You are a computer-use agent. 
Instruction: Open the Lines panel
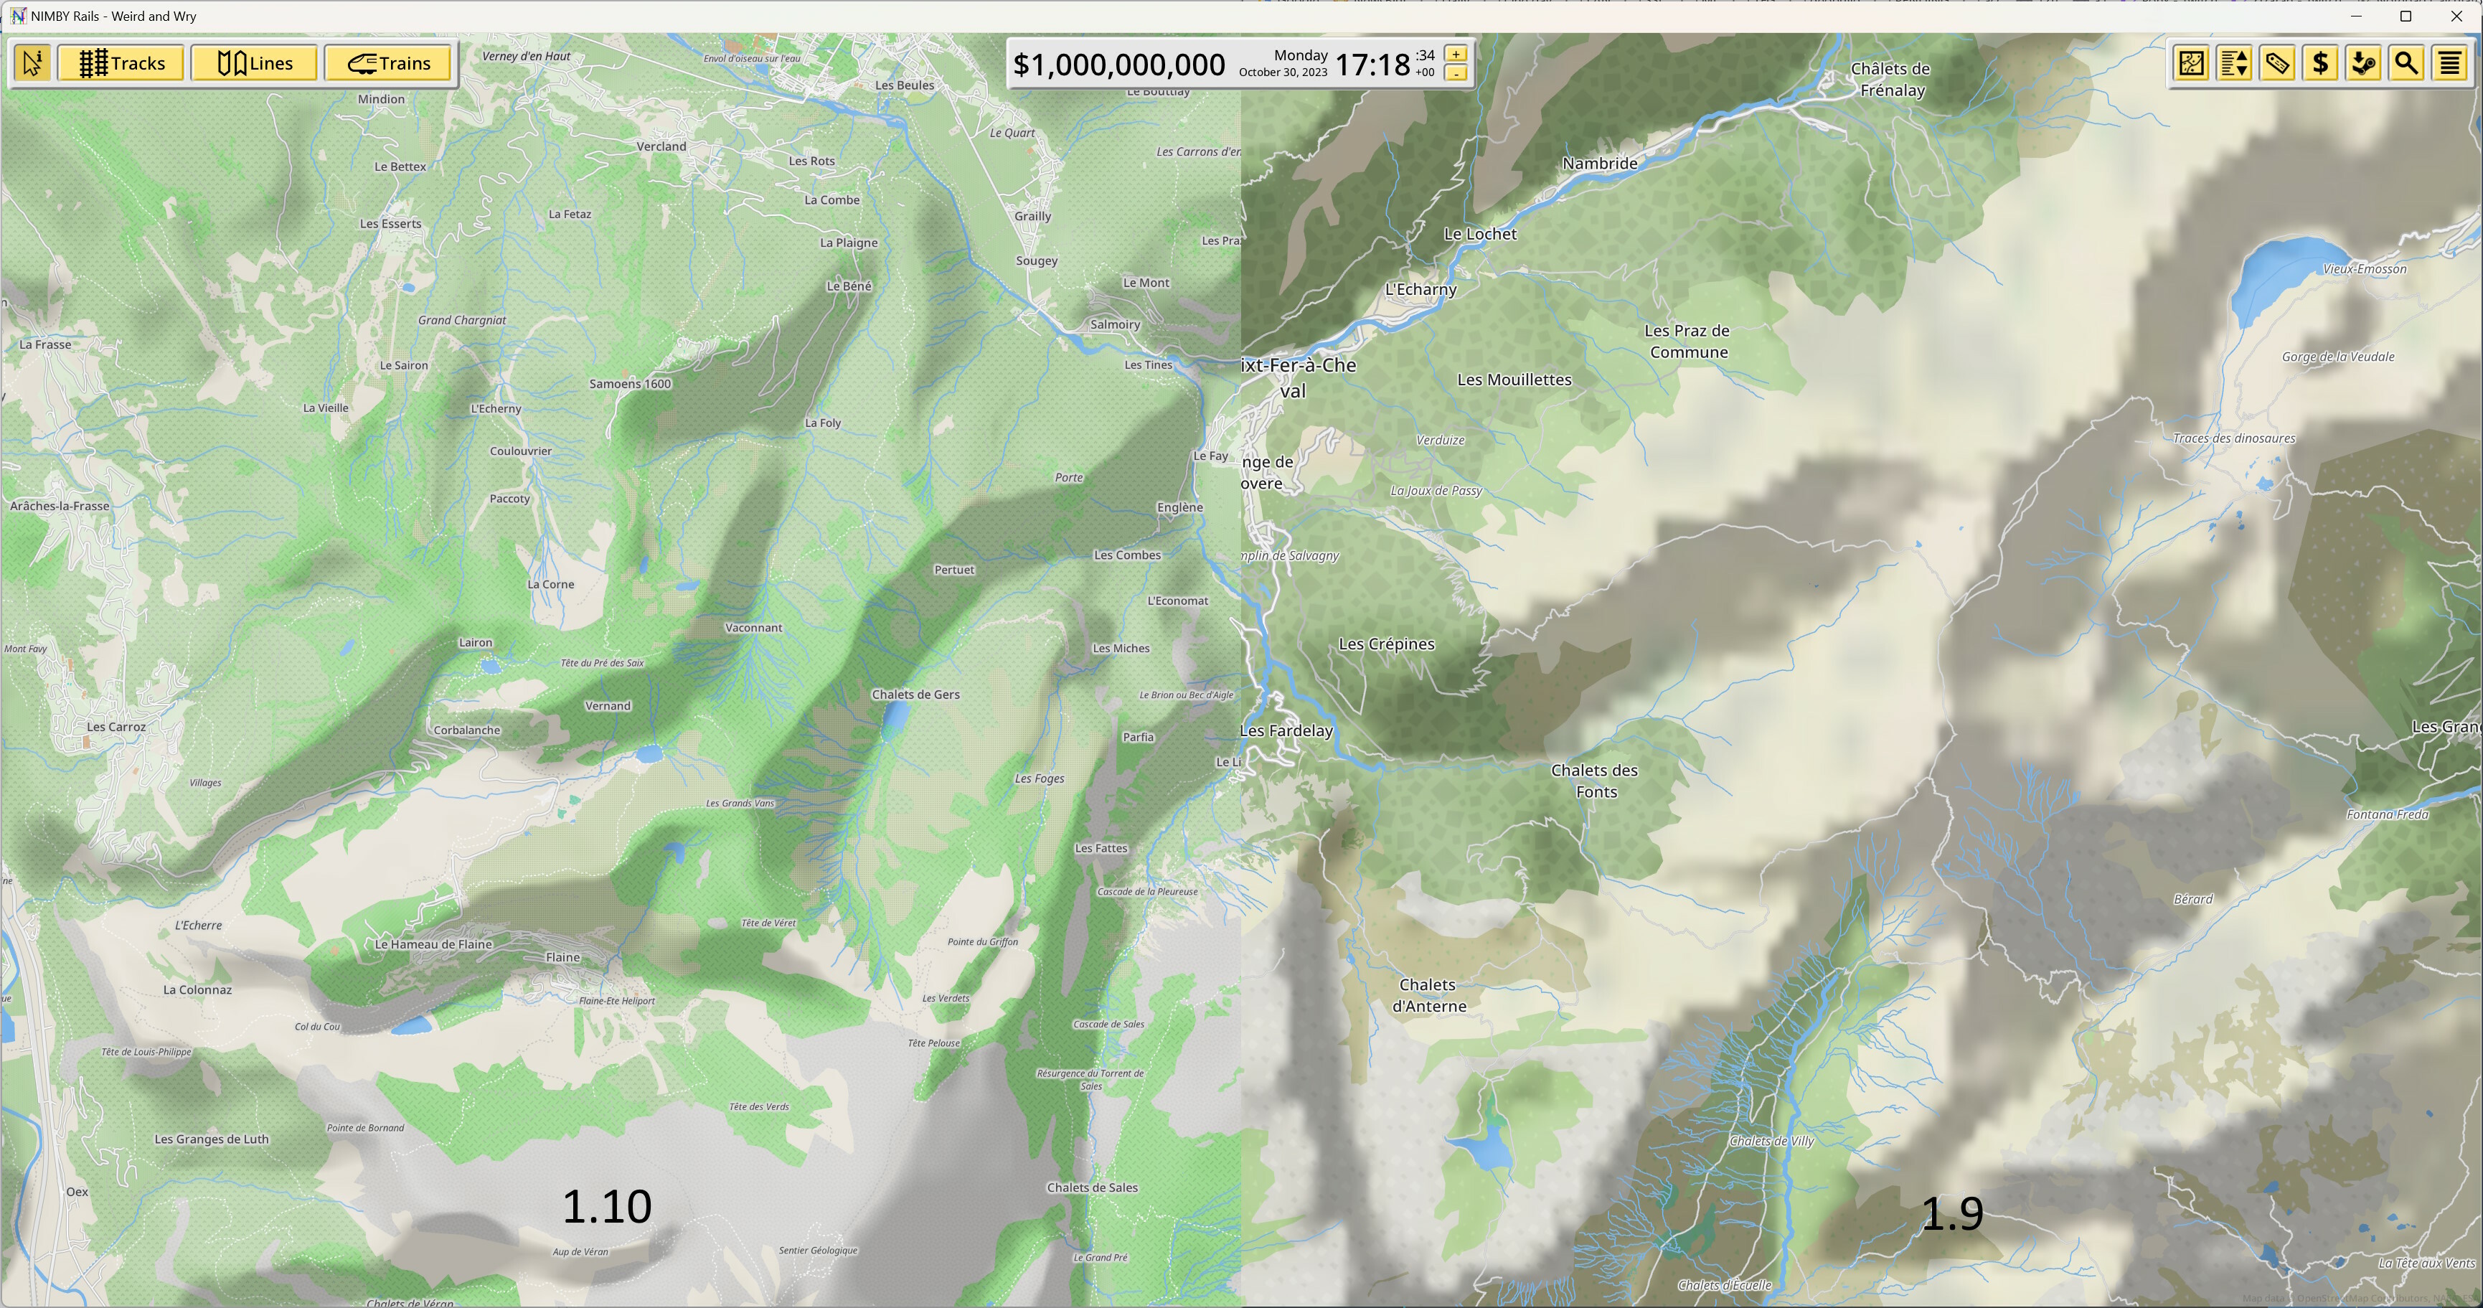tap(255, 64)
